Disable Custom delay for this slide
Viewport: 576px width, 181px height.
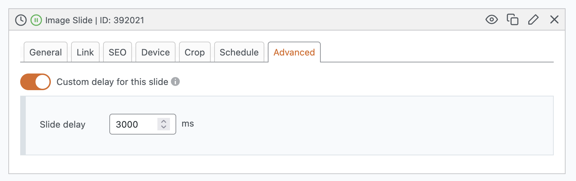pyautogui.click(x=36, y=82)
